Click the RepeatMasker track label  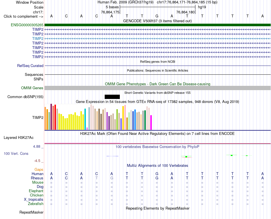[31, 212]
